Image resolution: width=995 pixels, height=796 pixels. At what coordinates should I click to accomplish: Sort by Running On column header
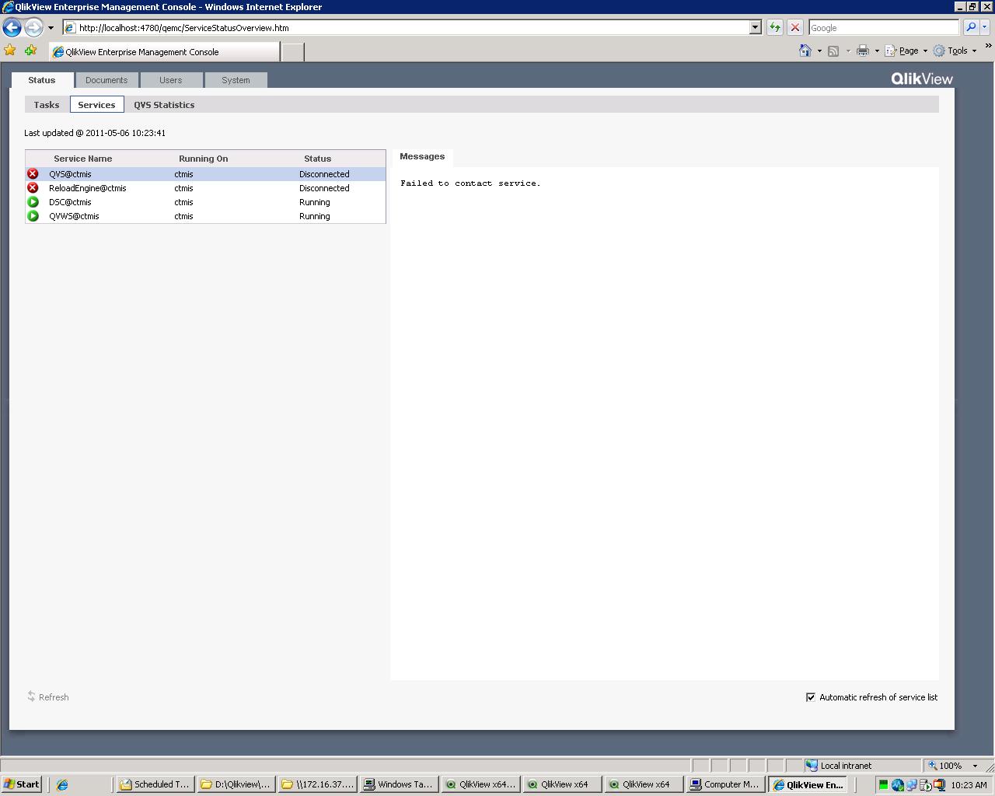(203, 159)
